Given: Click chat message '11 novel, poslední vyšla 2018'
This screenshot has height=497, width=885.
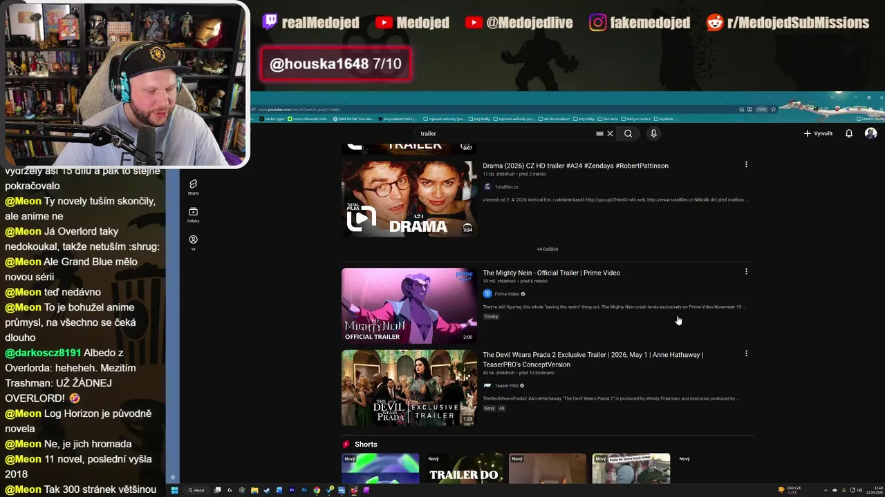Looking at the screenshot, I should (78, 467).
